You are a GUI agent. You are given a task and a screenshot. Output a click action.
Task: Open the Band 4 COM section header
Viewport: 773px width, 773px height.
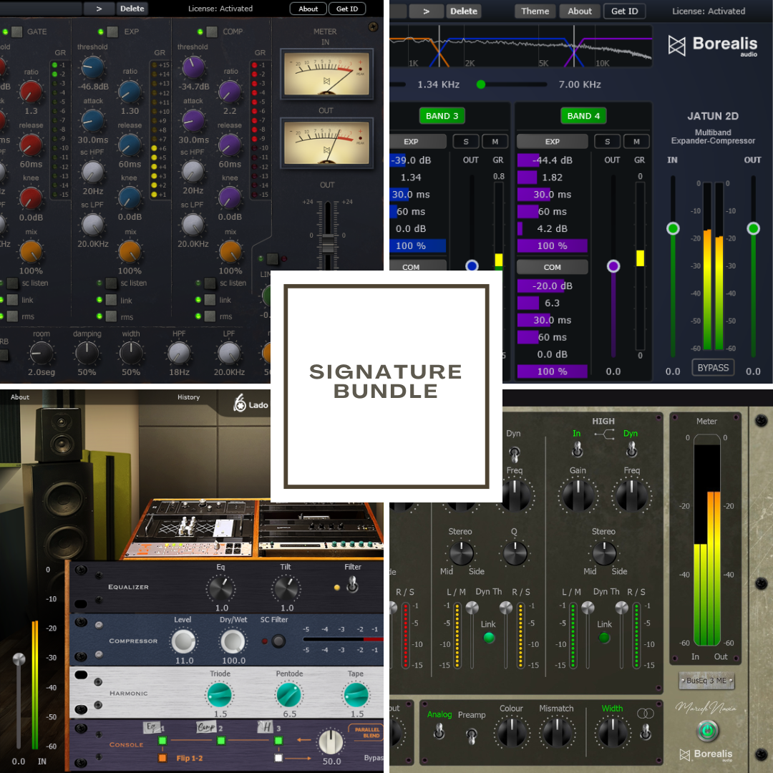552,267
